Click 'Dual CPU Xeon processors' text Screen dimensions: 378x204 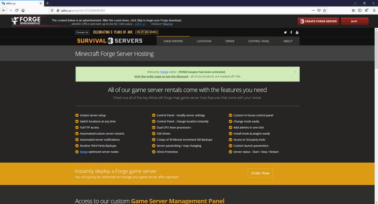click(173, 128)
